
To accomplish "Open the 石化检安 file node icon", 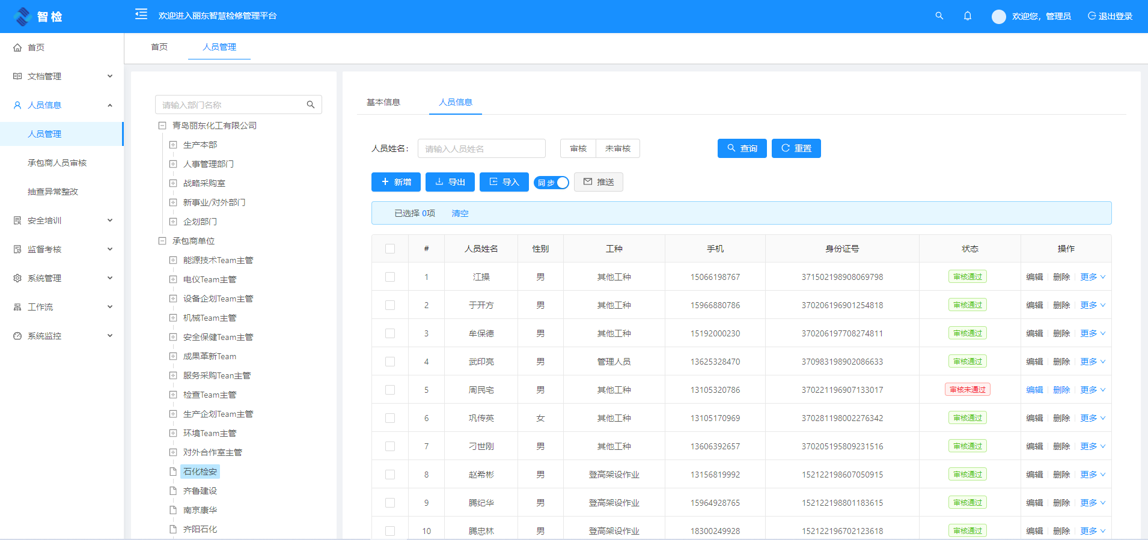I will click(173, 472).
